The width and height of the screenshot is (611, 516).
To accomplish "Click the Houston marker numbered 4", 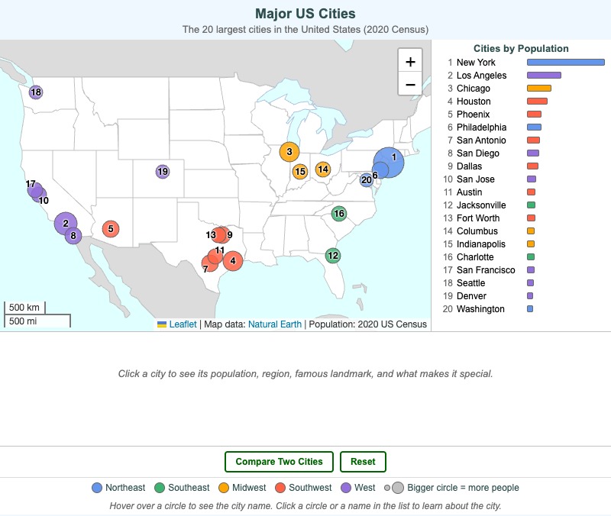I will click(x=233, y=261).
